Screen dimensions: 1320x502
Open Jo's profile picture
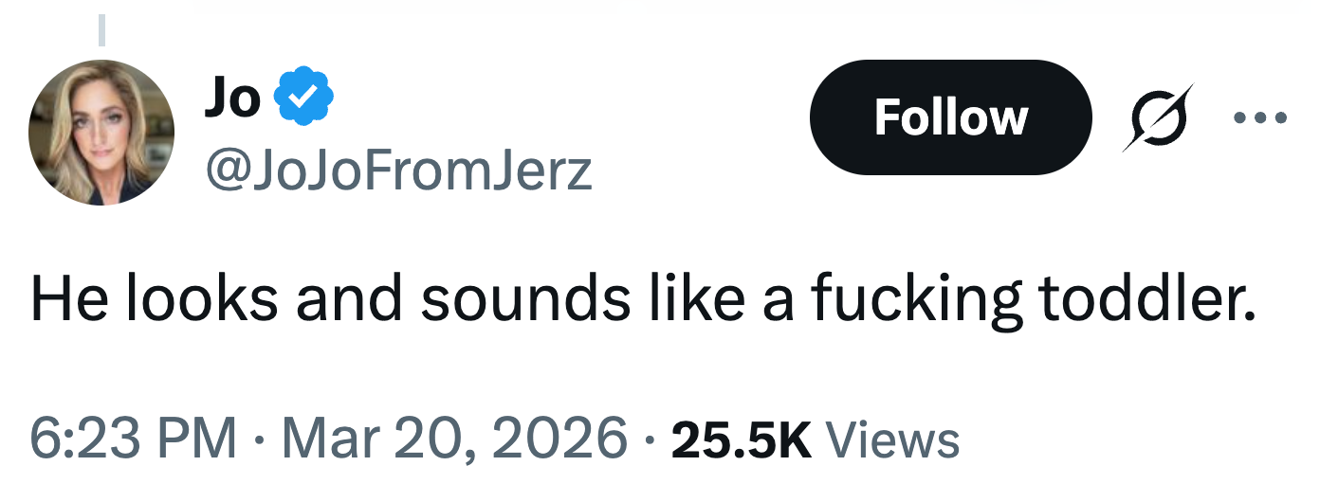pos(101,132)
